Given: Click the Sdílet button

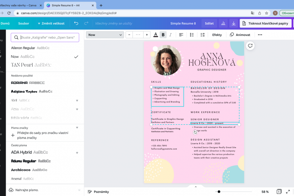Looking at the screenshot, I should (x=209, y=23).
